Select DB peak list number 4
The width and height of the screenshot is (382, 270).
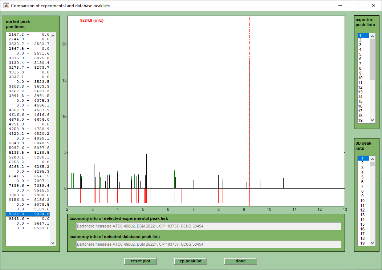[362, 172]
